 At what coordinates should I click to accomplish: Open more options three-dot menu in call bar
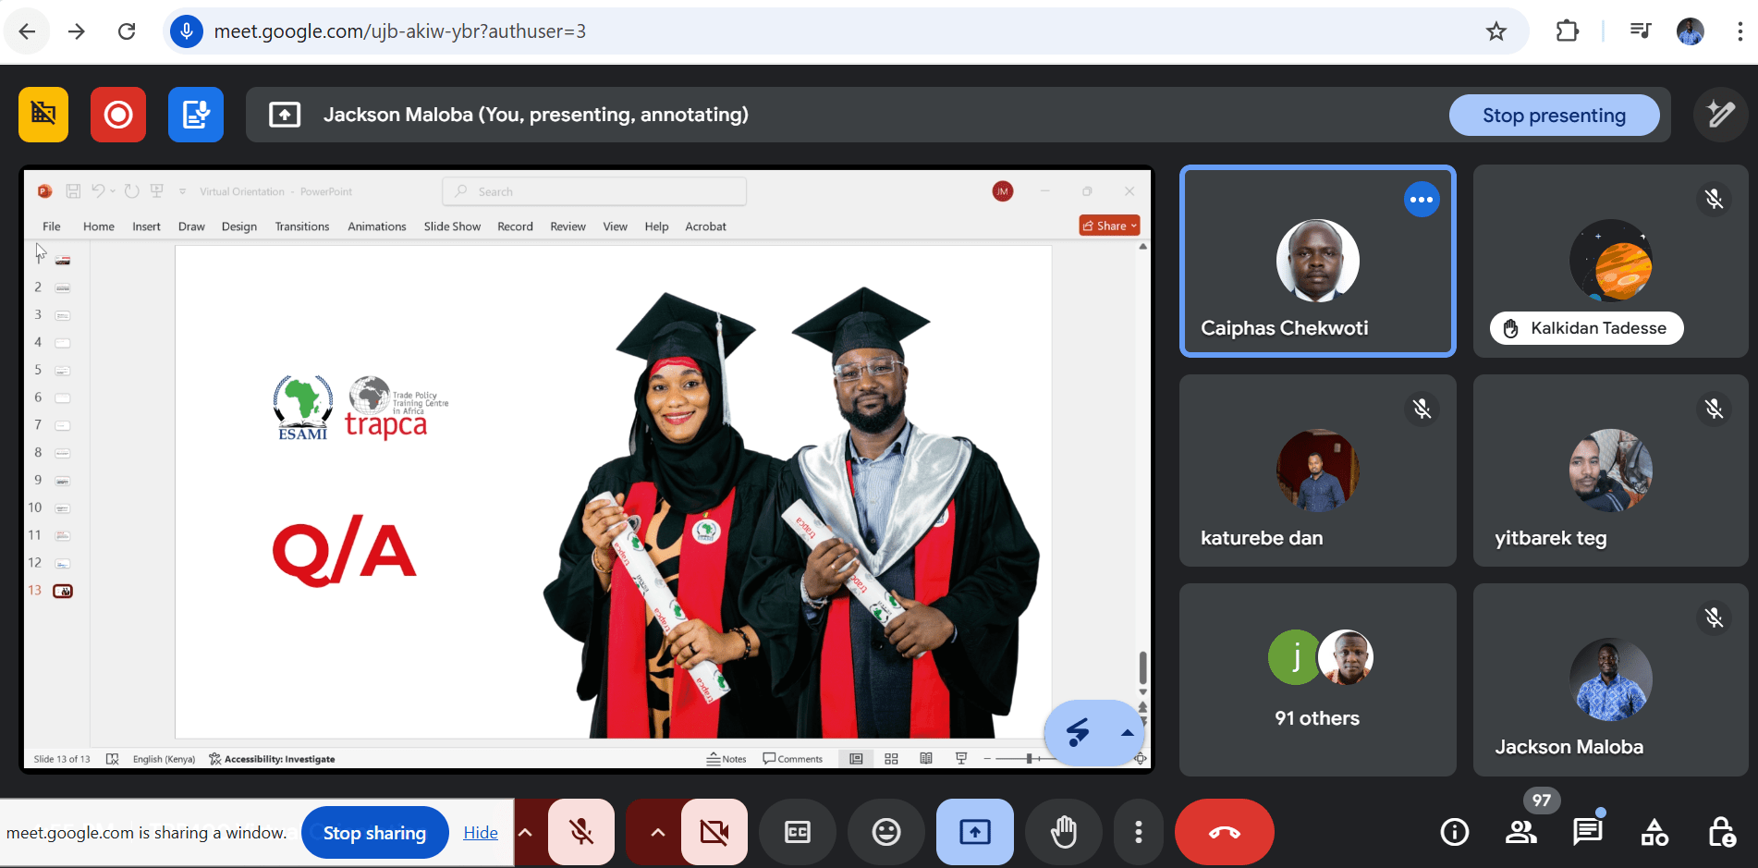tap(1138, 832)
